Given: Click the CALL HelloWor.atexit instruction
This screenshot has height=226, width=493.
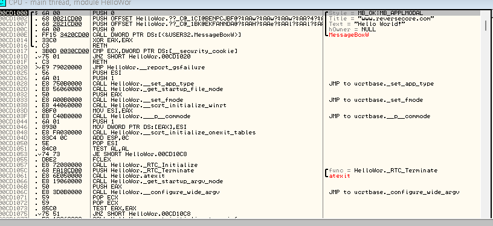Looking at the screenshot, I should (x=129, y=176).
